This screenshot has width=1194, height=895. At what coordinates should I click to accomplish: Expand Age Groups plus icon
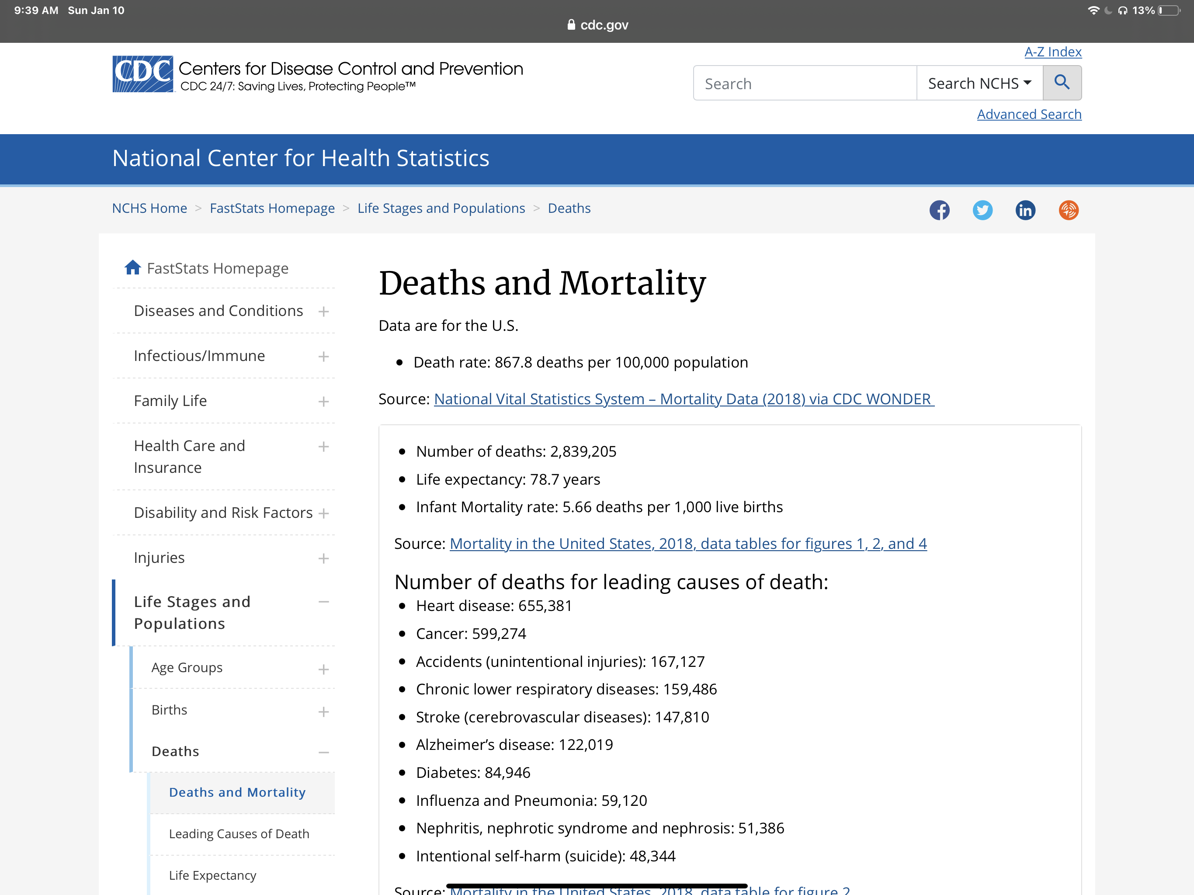pyautogui.click(x=323, y=670)
